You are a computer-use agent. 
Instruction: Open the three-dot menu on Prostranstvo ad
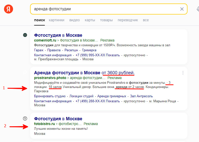point(183,73)
